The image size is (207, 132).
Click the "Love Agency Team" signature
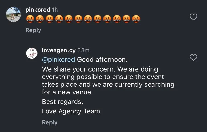[71, 111]
